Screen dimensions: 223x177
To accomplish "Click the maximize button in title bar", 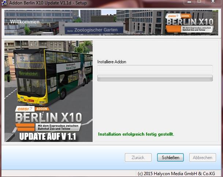I will coord(199,2).
